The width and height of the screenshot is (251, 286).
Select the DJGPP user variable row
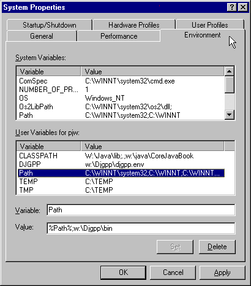[x=121, y=164]
